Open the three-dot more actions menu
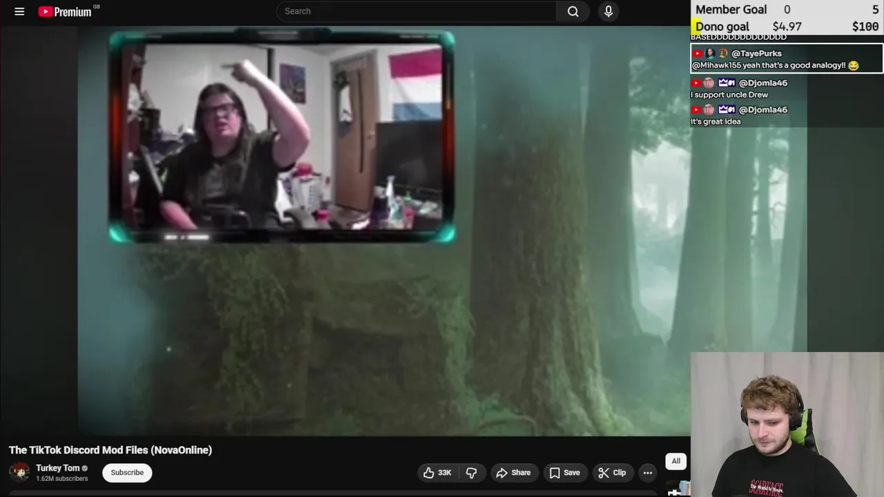884x497 pixels. 648,473
